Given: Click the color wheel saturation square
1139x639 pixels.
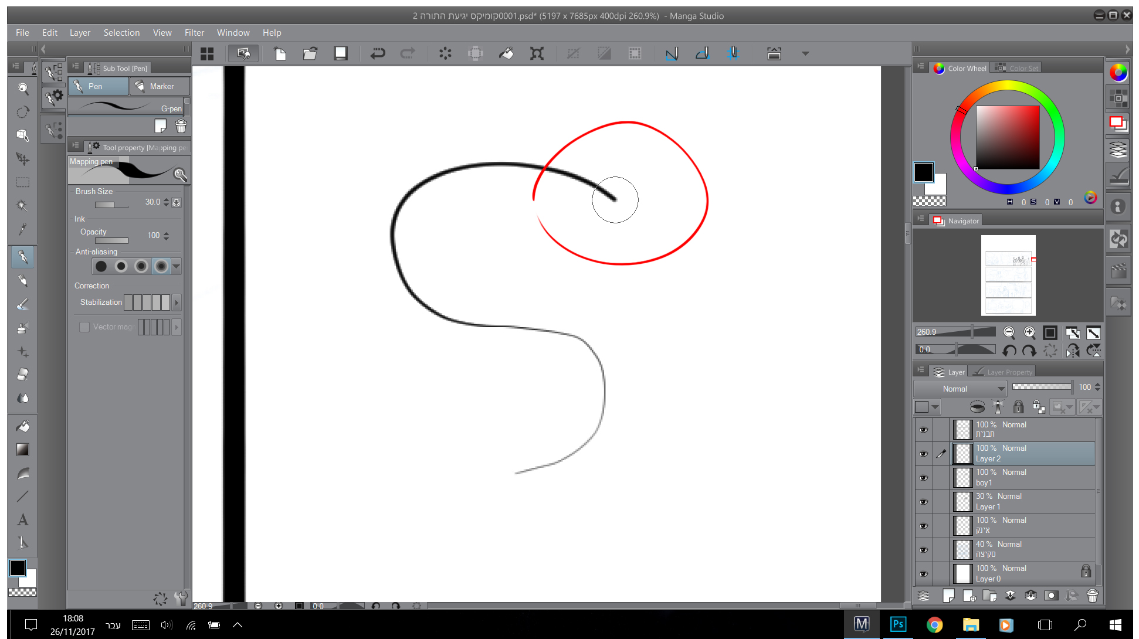Looking at the screenshot, I should pos(1007,138).
